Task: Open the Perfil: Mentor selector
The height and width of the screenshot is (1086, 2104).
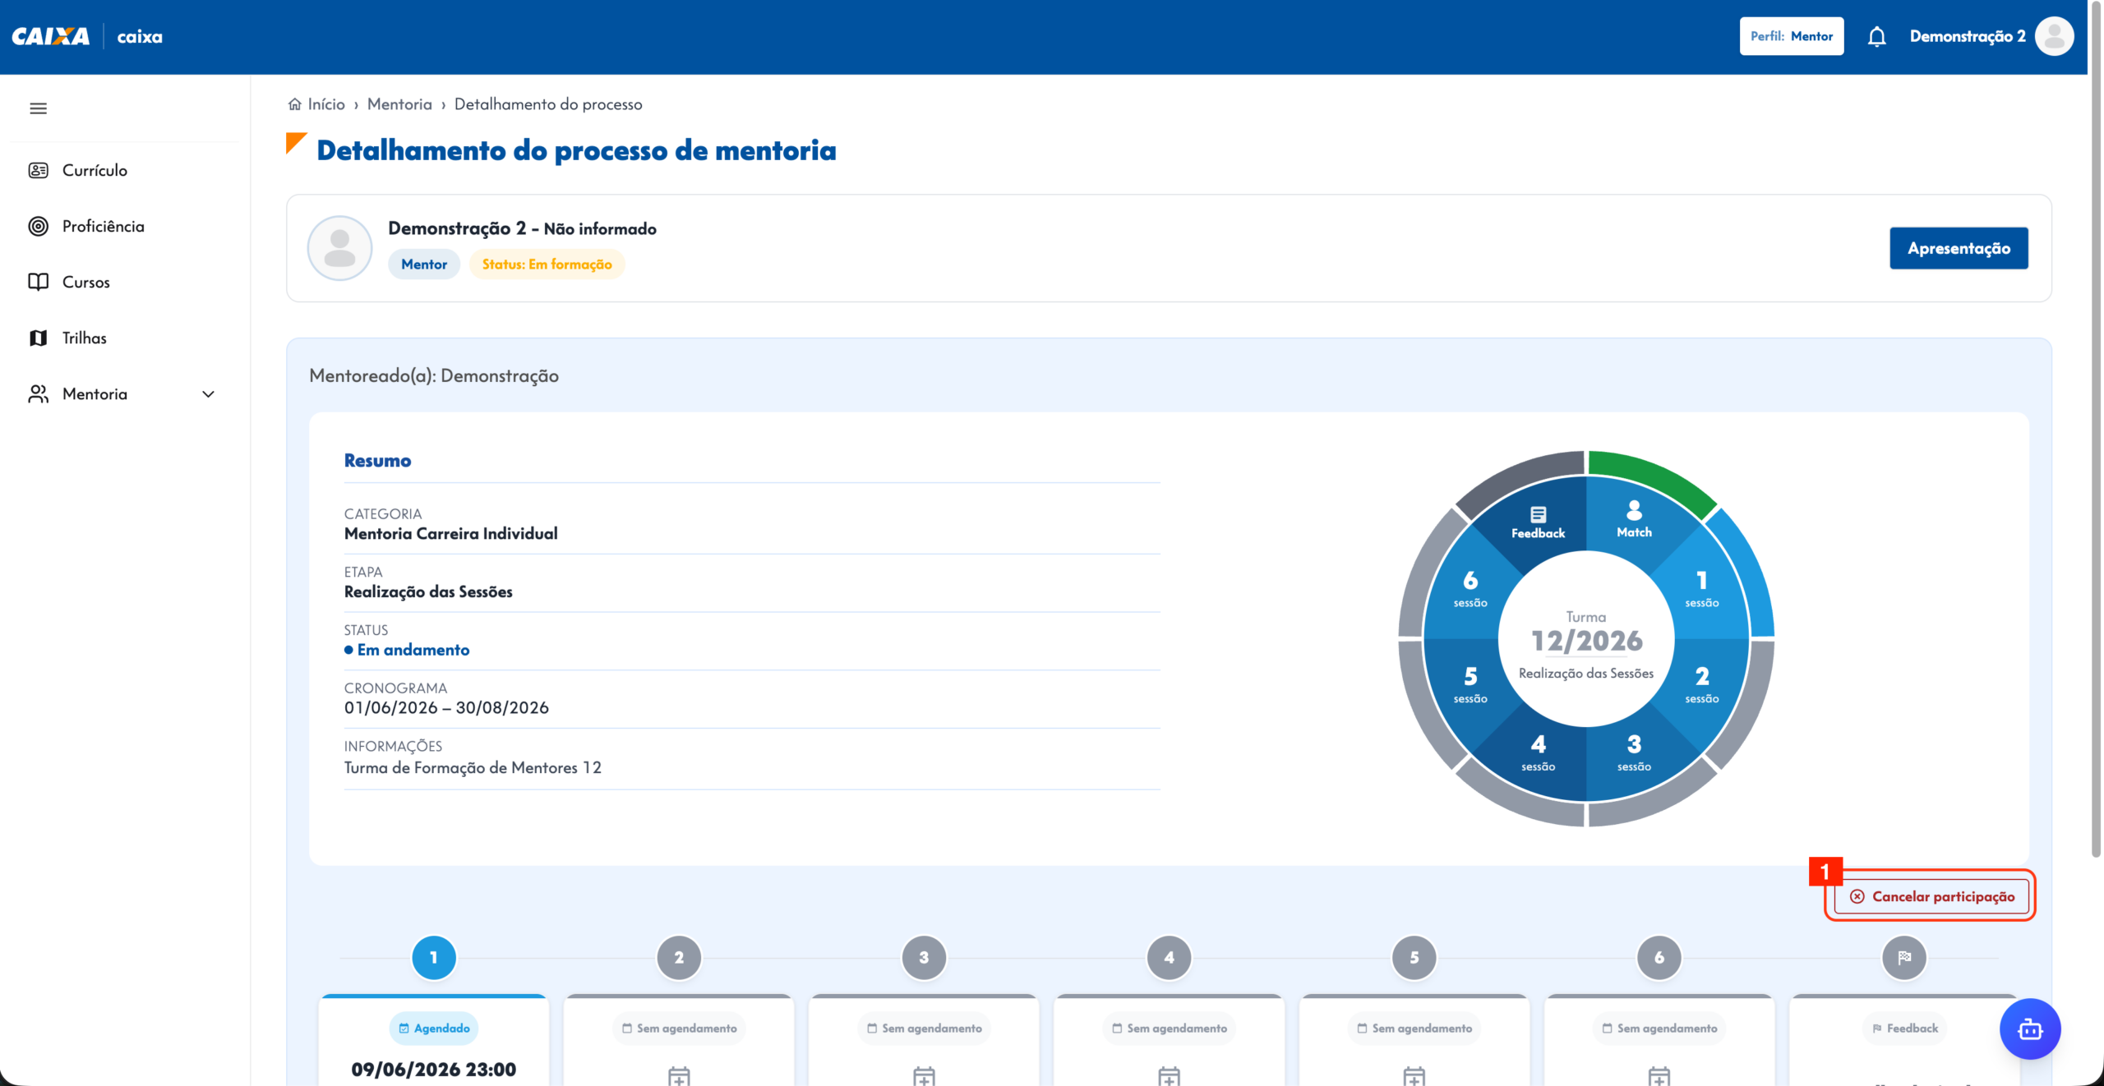Action: (x=1792, y=36)
